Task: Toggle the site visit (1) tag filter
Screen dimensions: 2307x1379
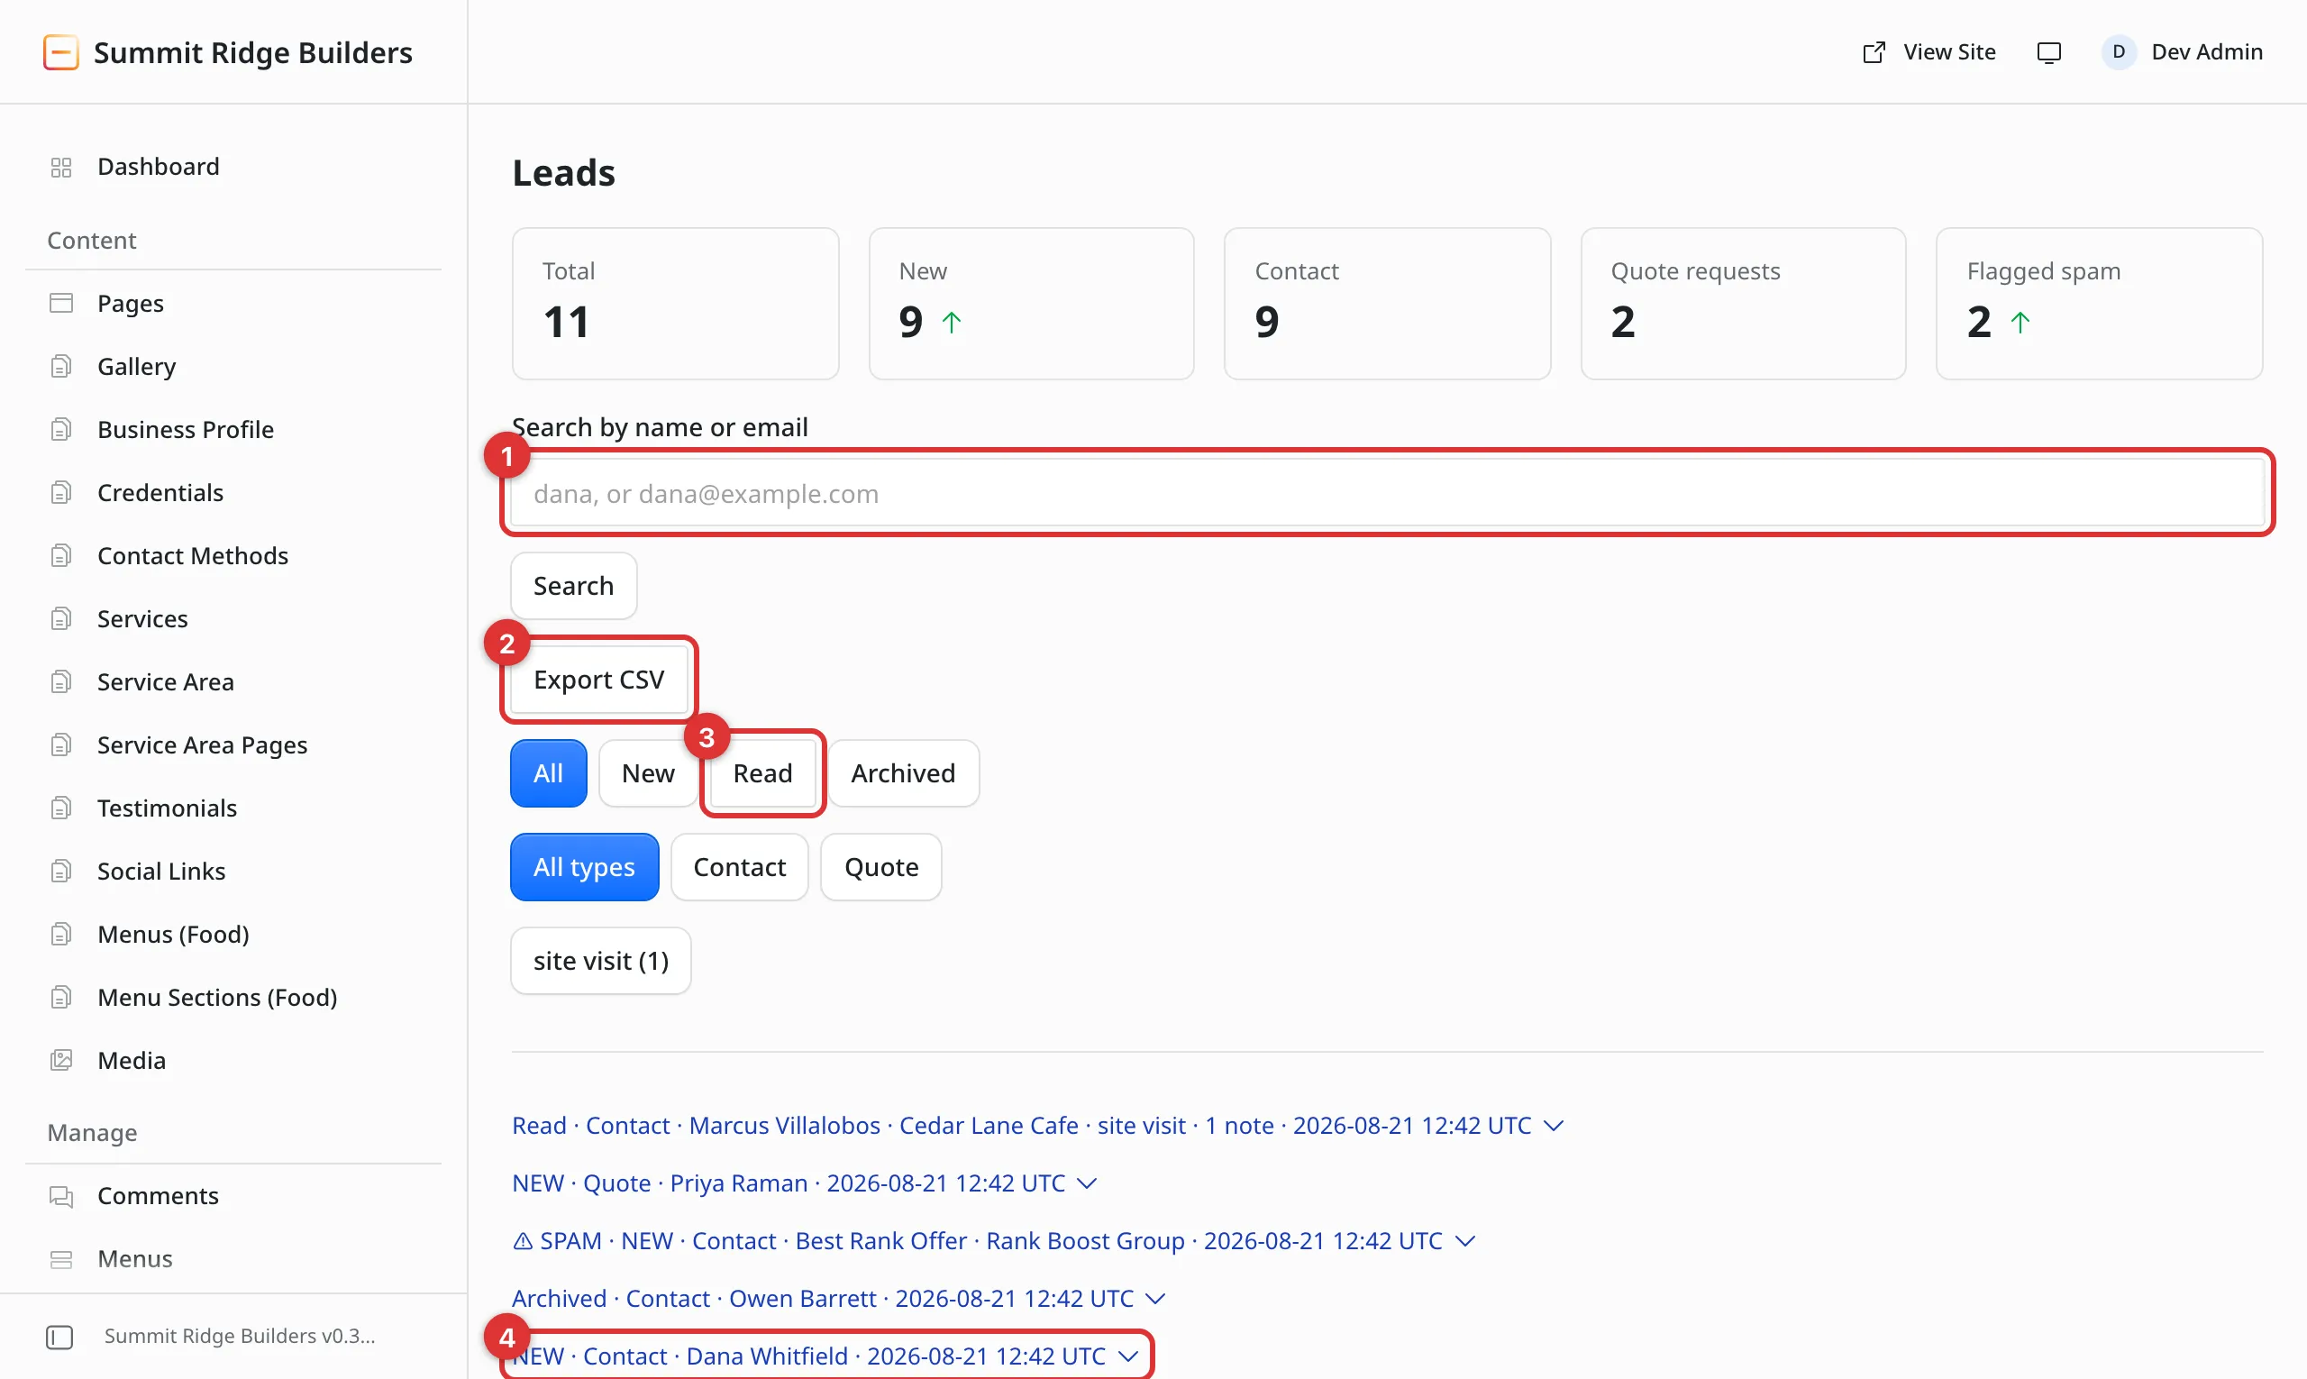Action: click(x=601, y=961)
